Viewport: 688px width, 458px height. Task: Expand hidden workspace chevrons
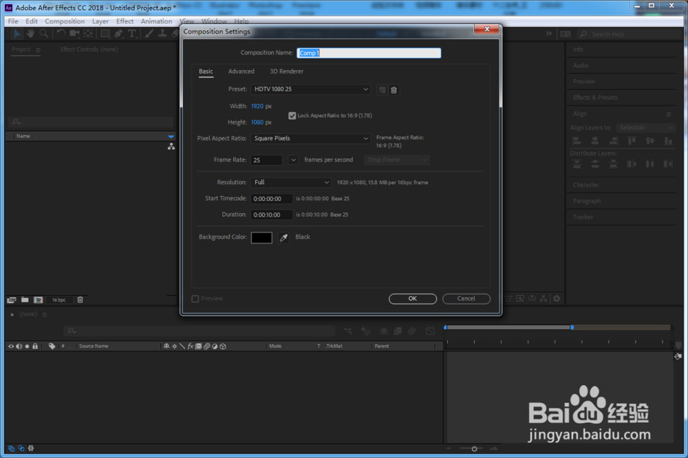[x=549, y=34]
